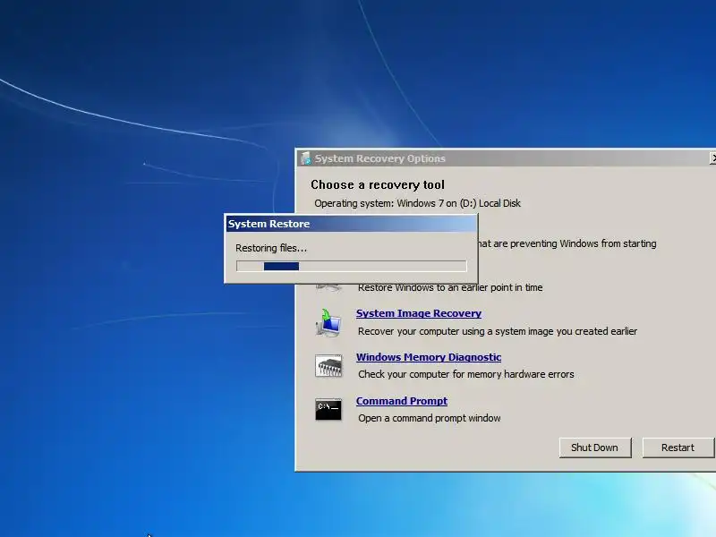Open the Windows Memory Diagnostic link

[429, 357]
